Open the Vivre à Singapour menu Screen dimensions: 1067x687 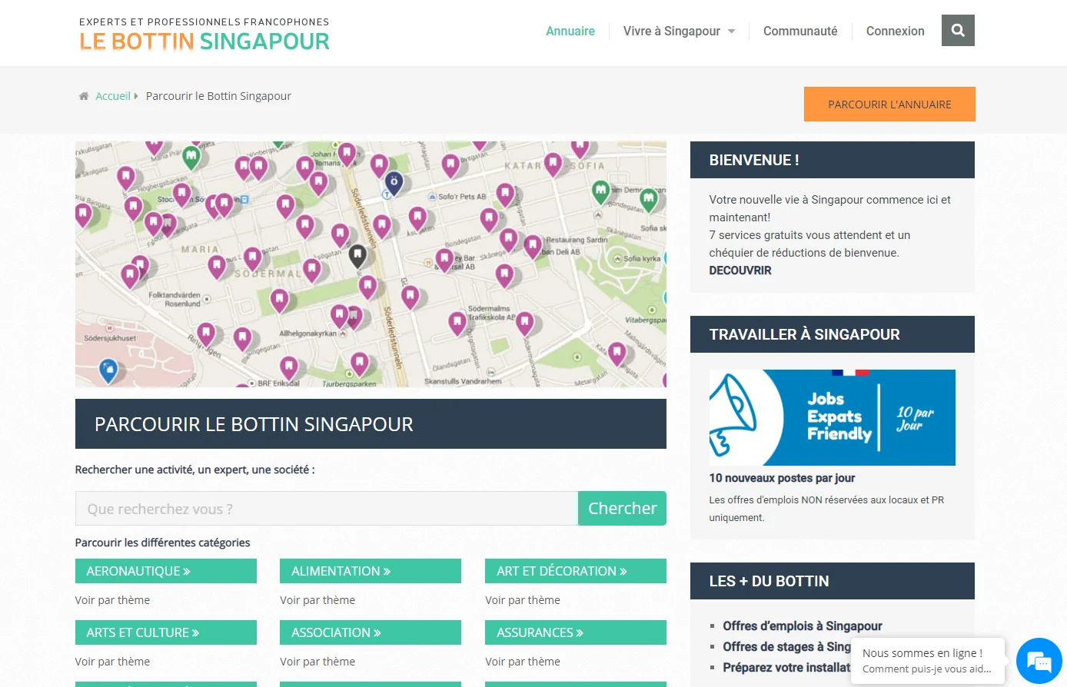pyautogui.click(x=672, y=31)
